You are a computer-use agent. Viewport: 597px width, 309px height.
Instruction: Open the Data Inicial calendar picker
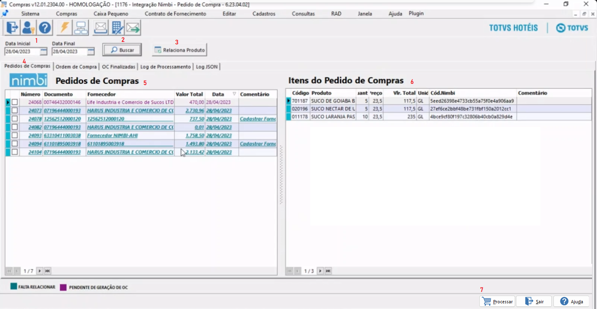(44, 52)
